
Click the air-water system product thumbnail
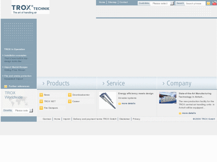(x=107, y=100)
